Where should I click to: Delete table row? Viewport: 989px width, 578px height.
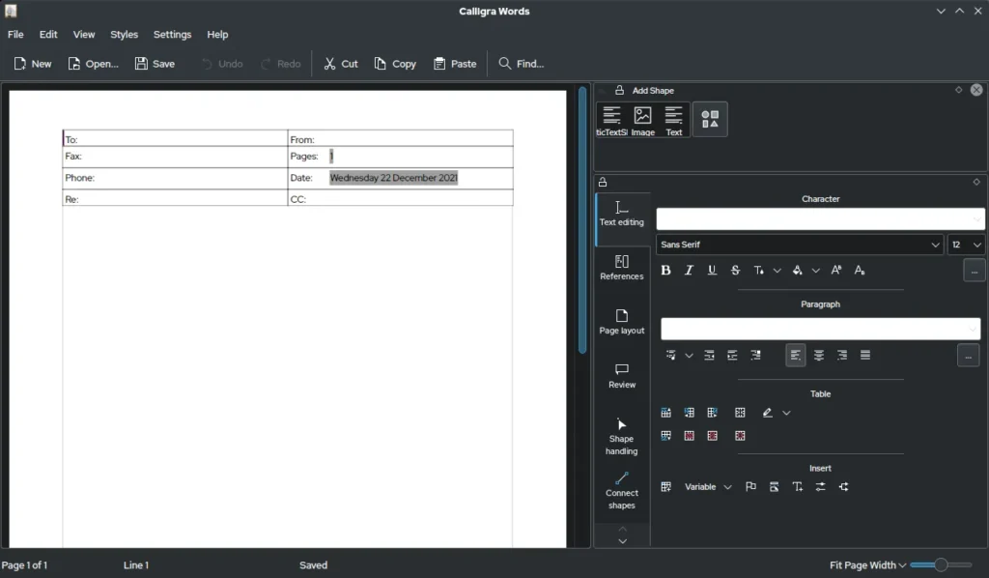tap(690, 436)
